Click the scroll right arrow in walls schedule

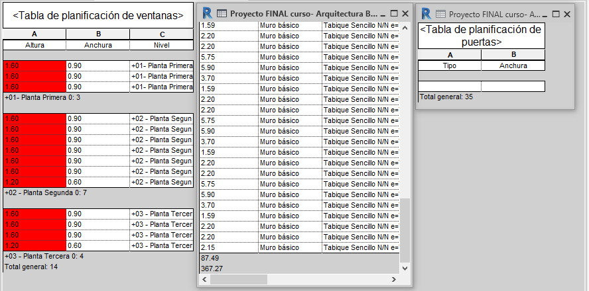point(394,279)
